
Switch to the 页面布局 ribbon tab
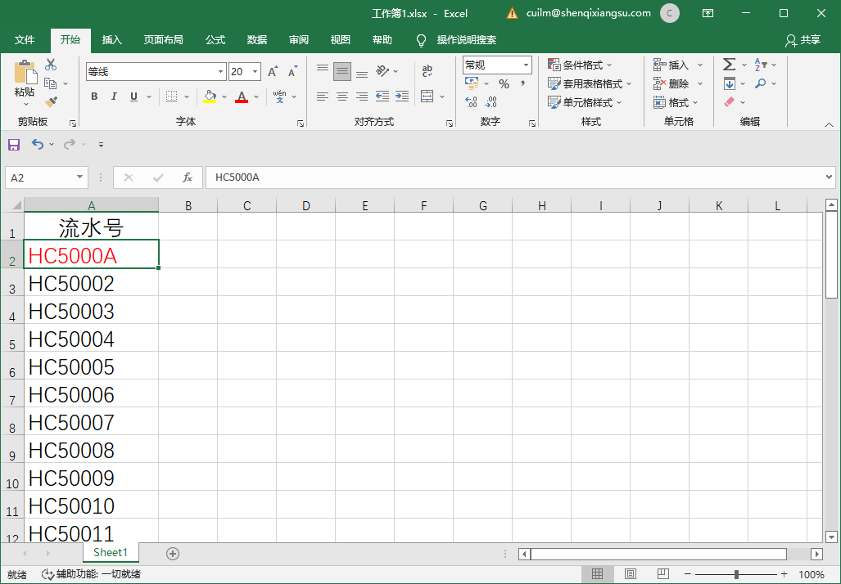(x=164, y=40)
